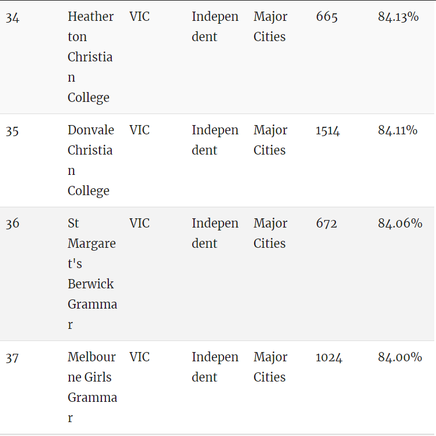436x436 pixels.
Task: Select the 84.06% score cell
Action: point(400,224)
